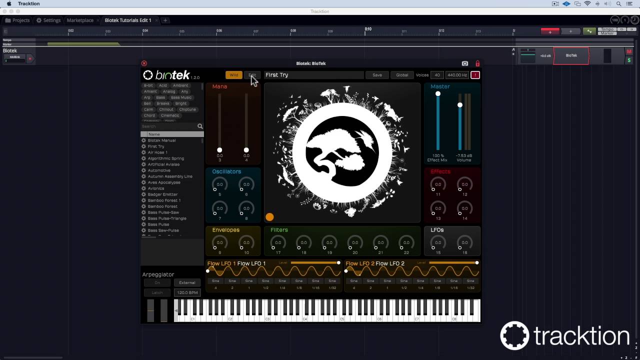Open the Tracktion menu in the menu bar

pyautogui.click(x=28, y=3)
